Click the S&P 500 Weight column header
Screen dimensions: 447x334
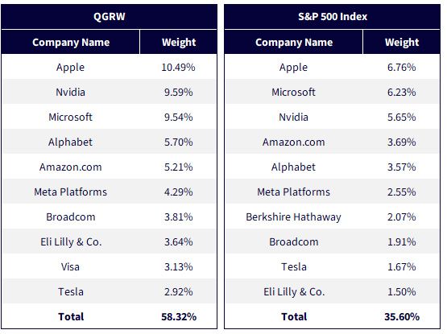(402, 42)
